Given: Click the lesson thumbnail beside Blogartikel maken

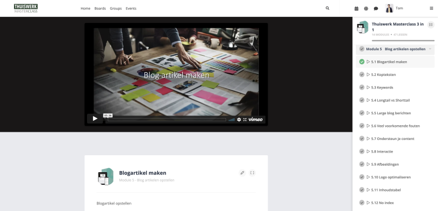Looking at the screenshot, I should [106, 177].
